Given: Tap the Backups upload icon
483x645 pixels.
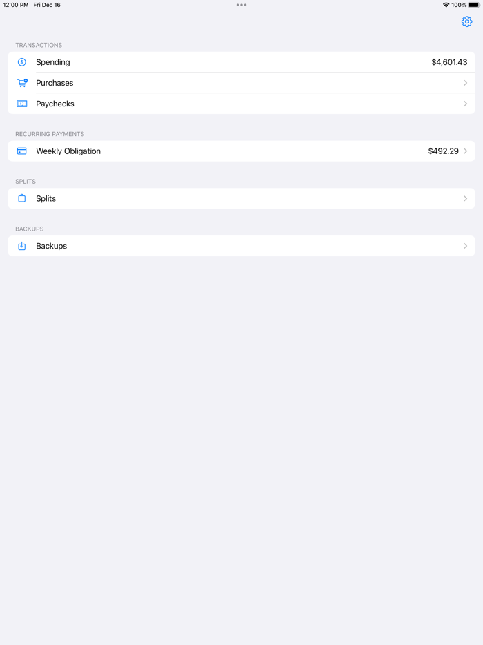Looking at the screenshot, I should point(21,246).
